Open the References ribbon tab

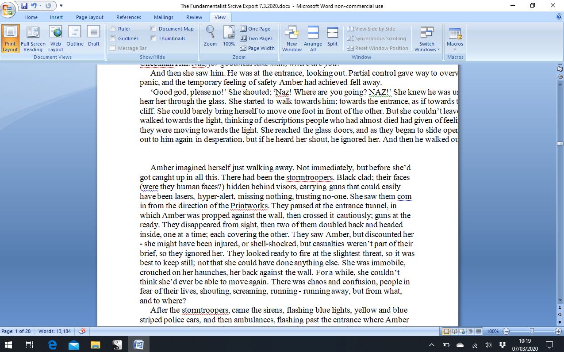click(x=129, y=17)
